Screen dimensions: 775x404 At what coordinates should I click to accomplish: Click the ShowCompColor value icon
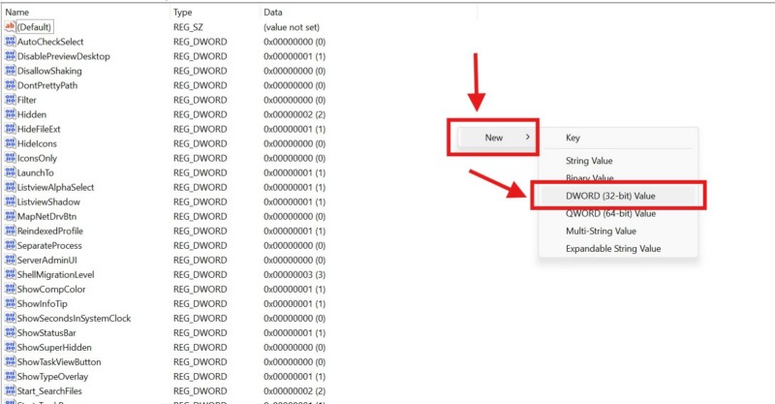click(x=10, y=289)
